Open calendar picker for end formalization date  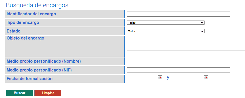[206, 77]
